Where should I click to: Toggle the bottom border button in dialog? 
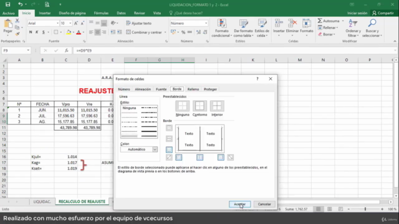169,149
